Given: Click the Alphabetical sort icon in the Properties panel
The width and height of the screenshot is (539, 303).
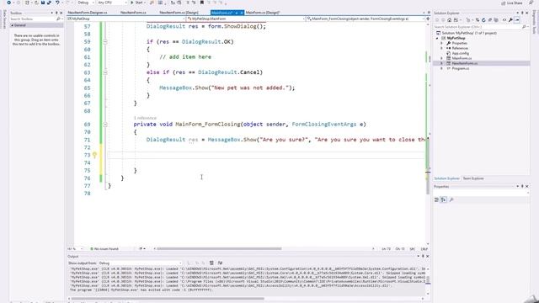Looking at the screenshot, I should tap(444, 199).
